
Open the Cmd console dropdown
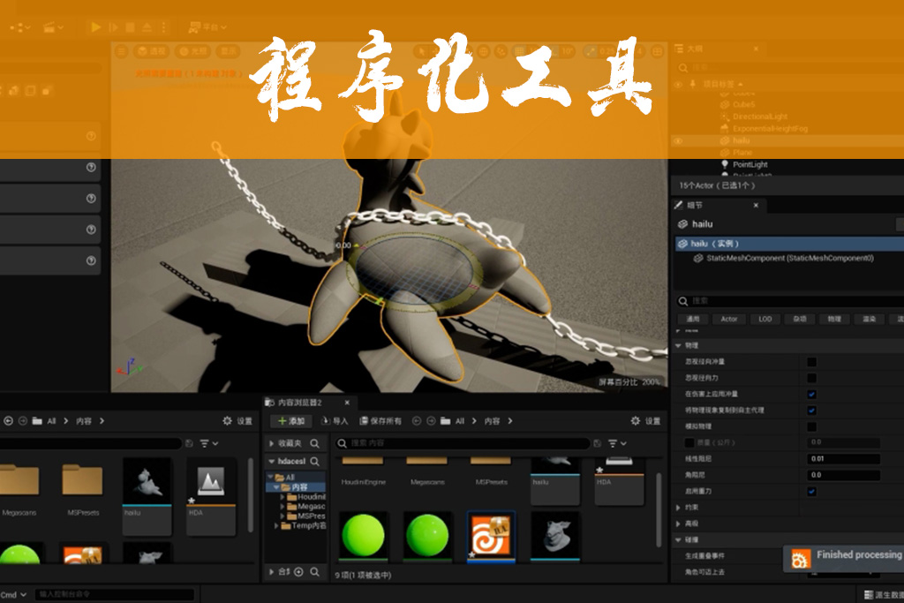click(x=14, y=594)
